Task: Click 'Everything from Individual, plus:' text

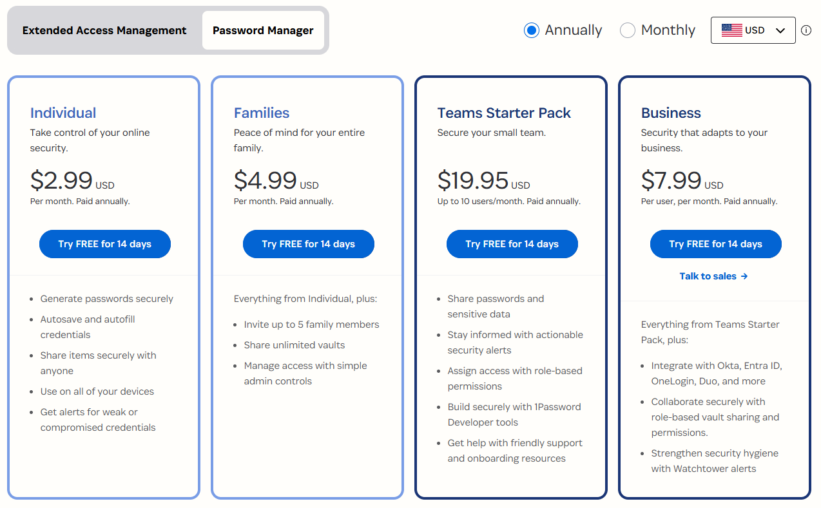Action: tap(305, 299)
